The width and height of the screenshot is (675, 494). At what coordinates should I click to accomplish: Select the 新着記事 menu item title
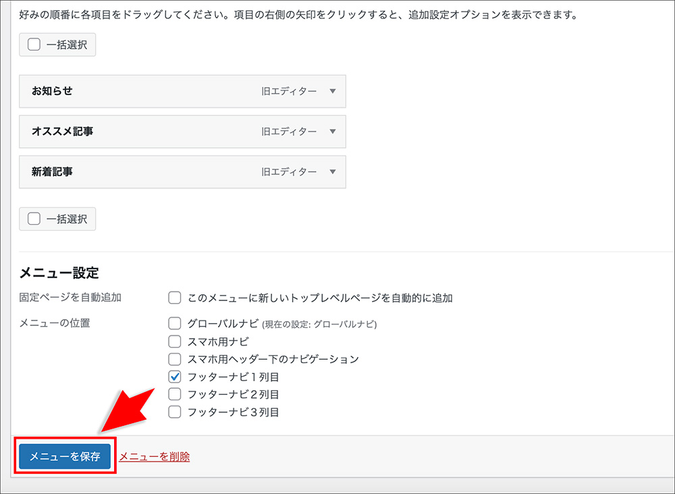click(x=52, y=172)
